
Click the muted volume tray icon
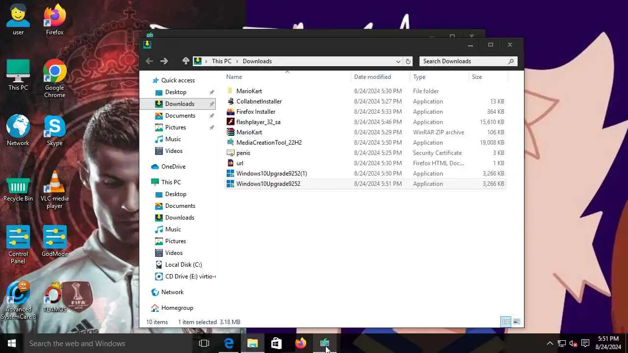573,343
